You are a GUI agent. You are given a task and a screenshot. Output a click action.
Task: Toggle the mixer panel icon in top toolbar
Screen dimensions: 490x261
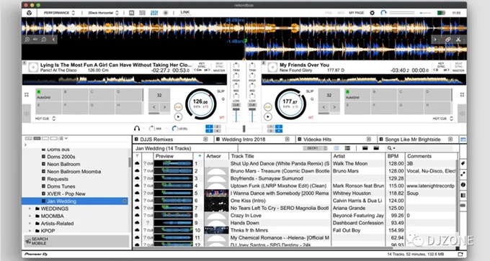tap(154, 13)
